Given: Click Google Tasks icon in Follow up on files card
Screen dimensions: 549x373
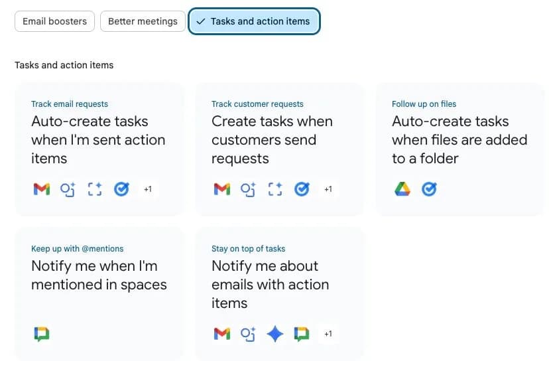Looking at the screenshot, I should coord(429,189).
